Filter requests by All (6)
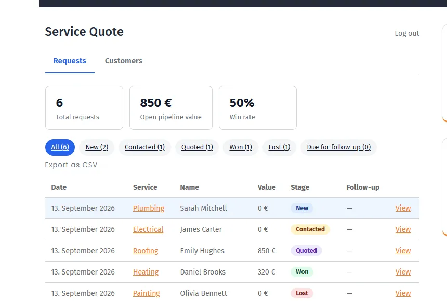The height and width of the screenshot is (301, 447). click(60, 147)
